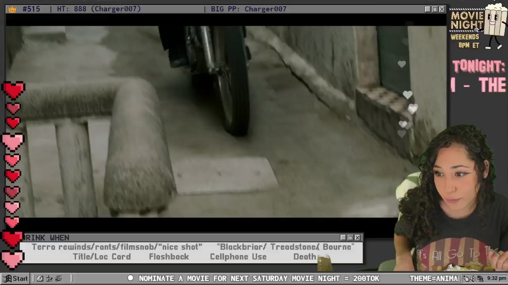The width and height of the screenshot is (508, 285).
Task: Click the network computers tray icon
Action: click(x=480, y=279)
